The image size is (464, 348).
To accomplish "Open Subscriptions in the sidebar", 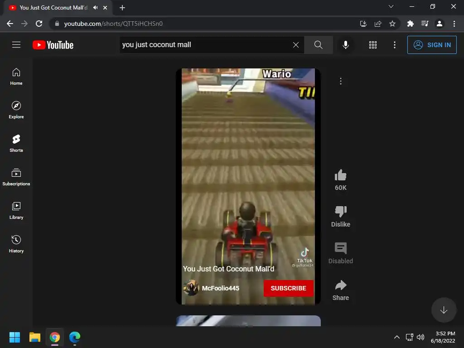I will [16, 177].
